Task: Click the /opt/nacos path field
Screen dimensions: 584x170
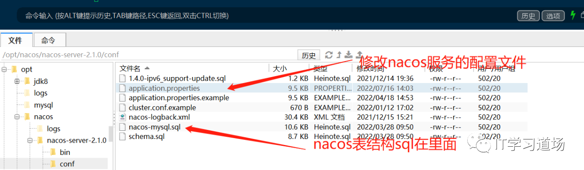Action: [x=149, y=55]
